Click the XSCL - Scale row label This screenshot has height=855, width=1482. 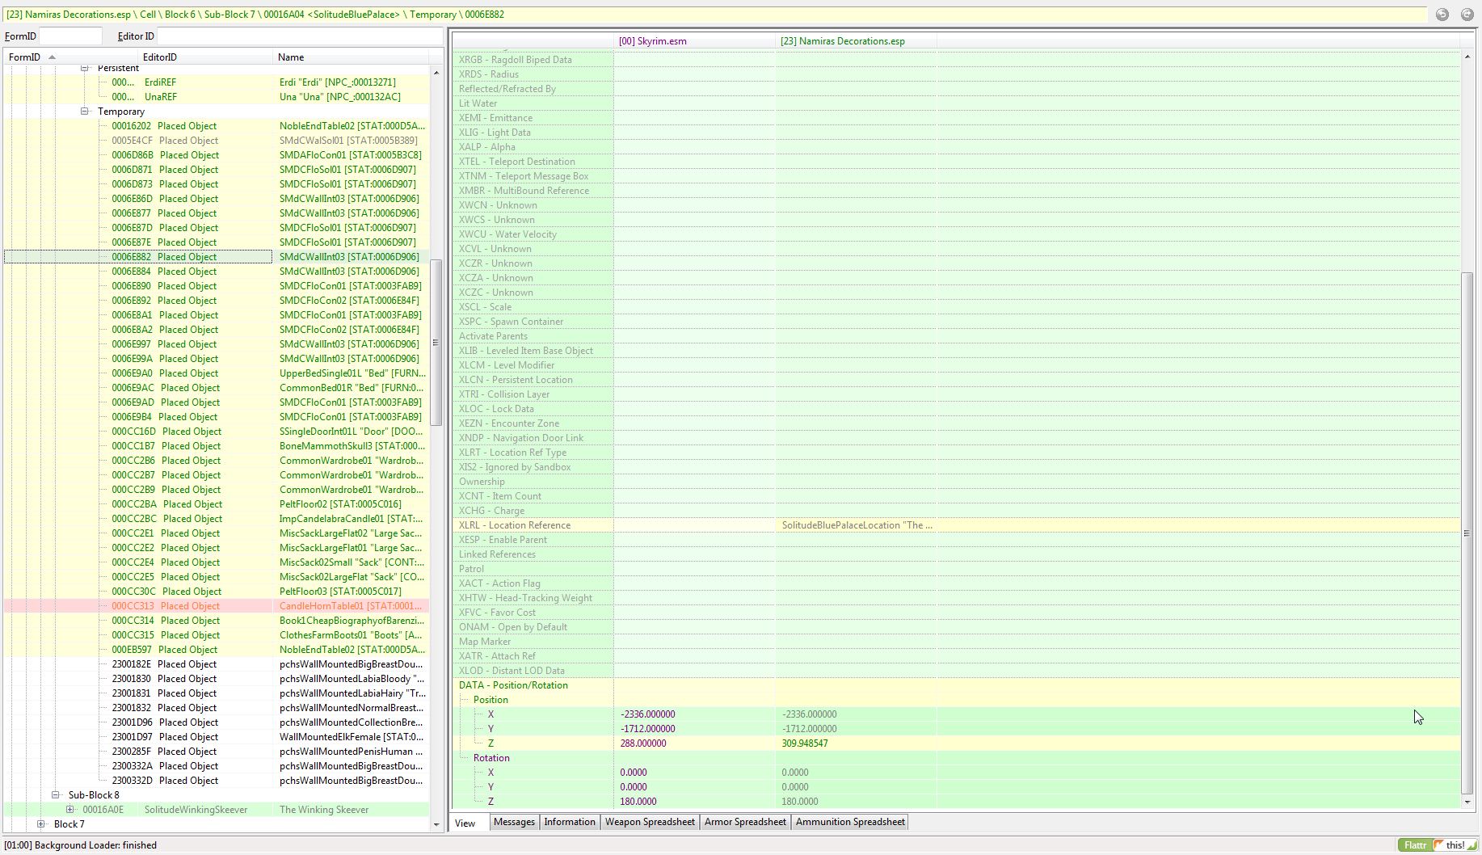485,307
